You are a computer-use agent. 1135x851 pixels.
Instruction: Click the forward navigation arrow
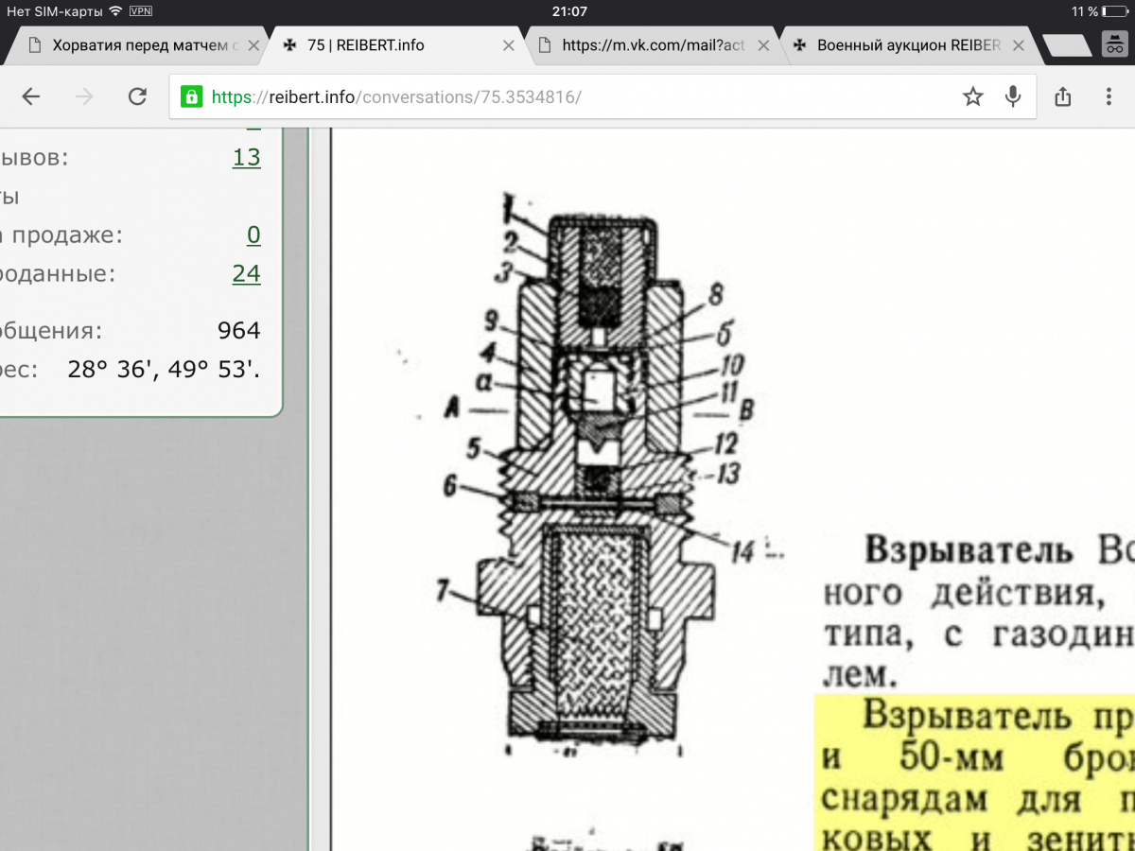[x=84, y=96]
